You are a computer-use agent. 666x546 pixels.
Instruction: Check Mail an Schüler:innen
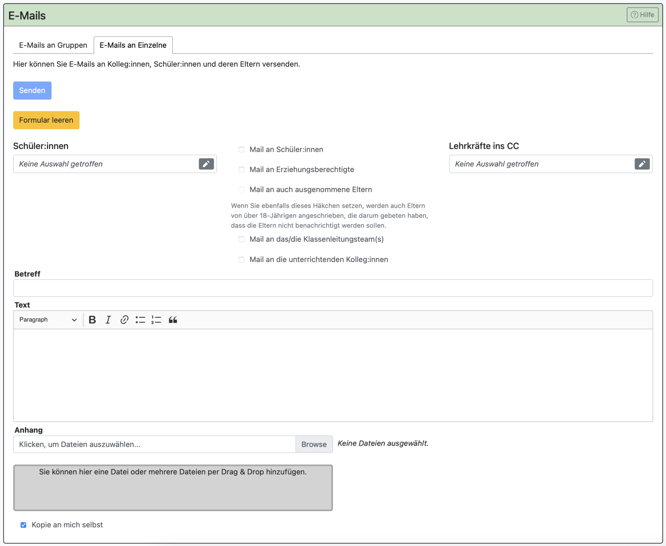click(x=241, y=149)
